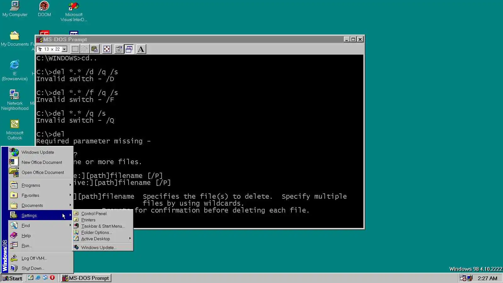Screen dimensions: 503x283
Task: Click Shut Down... in Start menu
Action: tap(41, 268)
